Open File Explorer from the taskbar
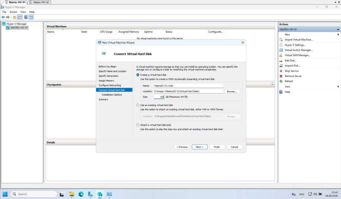Screen dimensions: 341x199 72,194
